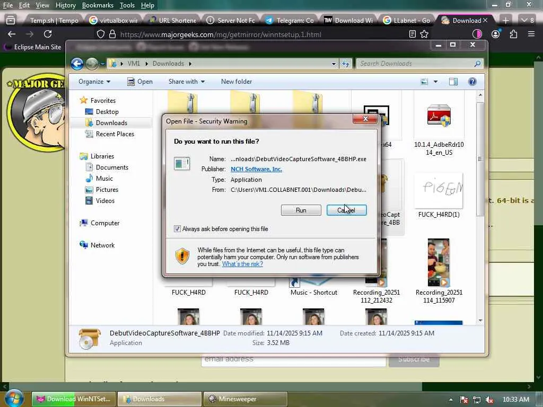Toggle Firefox reader view

(x=412, y=34)
